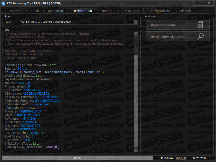Click the 'Android version: 9' line

(17, 86)
